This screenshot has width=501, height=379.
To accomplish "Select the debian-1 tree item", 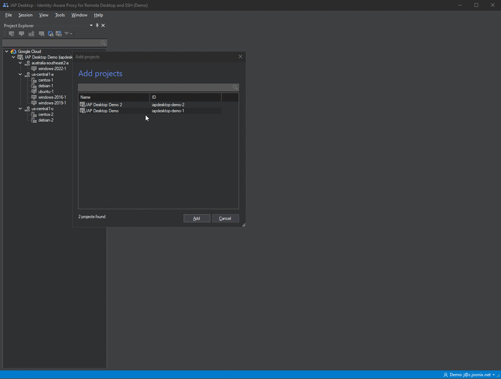I will pos(46,86).
